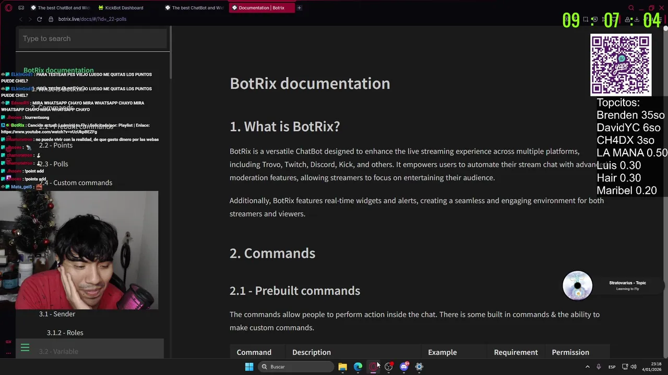This screenshot has width=668, height=375.
Task: Open the volume and network tray icons
Action: pos(629,367)
